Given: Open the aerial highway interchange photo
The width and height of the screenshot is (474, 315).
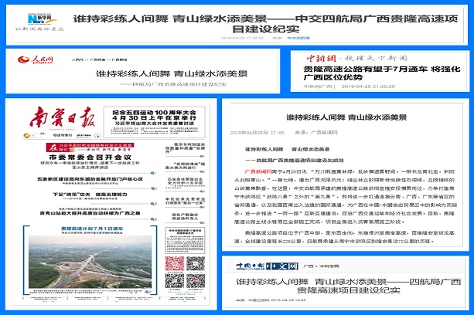Looking at the screenshot, I should tap(90, 262).
